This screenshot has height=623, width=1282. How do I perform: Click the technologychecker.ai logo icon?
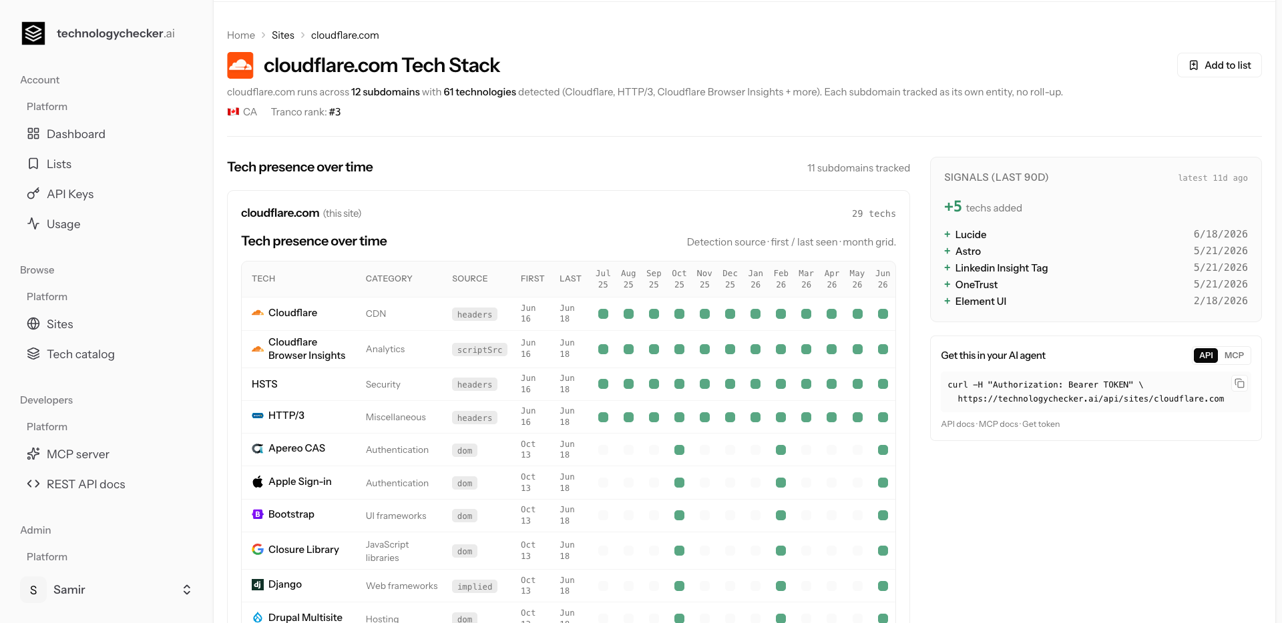point(33,33)
